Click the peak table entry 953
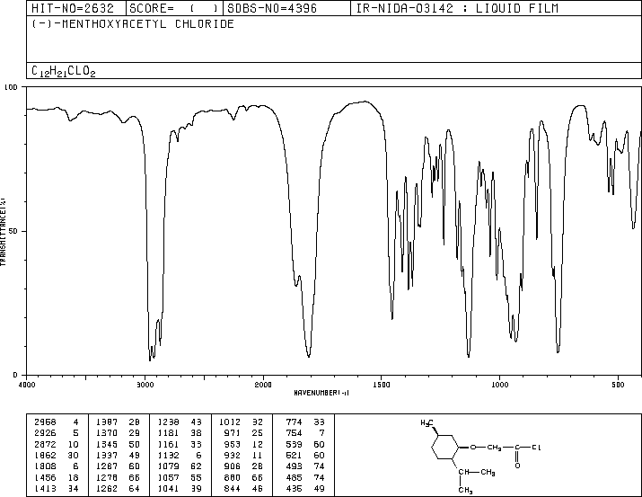This screenshot has width=642, height=497. pos(233,444)
